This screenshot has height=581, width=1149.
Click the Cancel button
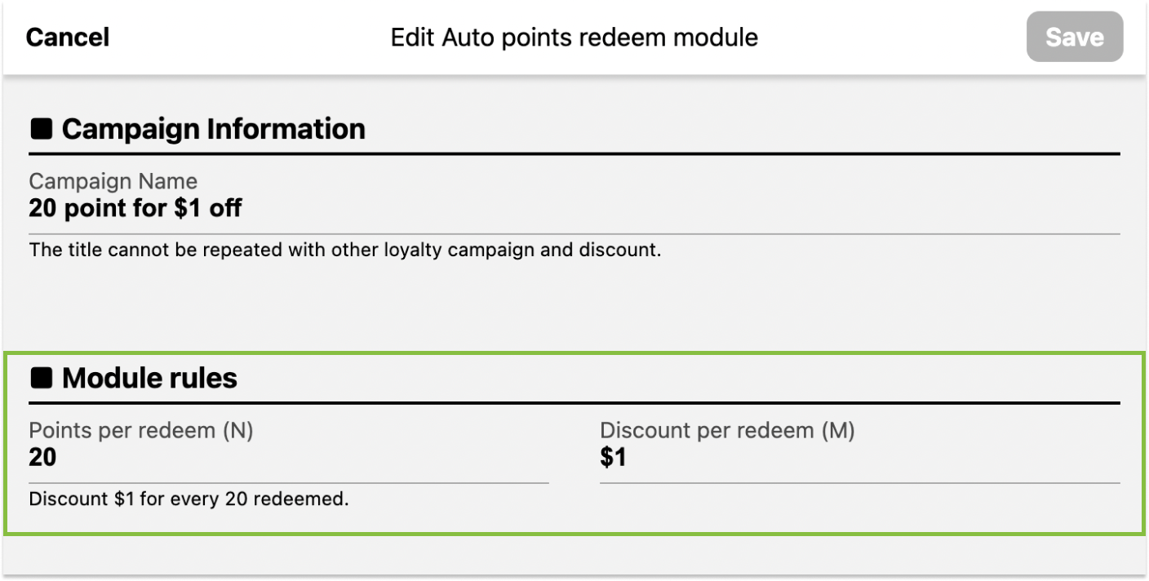(x=68, y=38)
